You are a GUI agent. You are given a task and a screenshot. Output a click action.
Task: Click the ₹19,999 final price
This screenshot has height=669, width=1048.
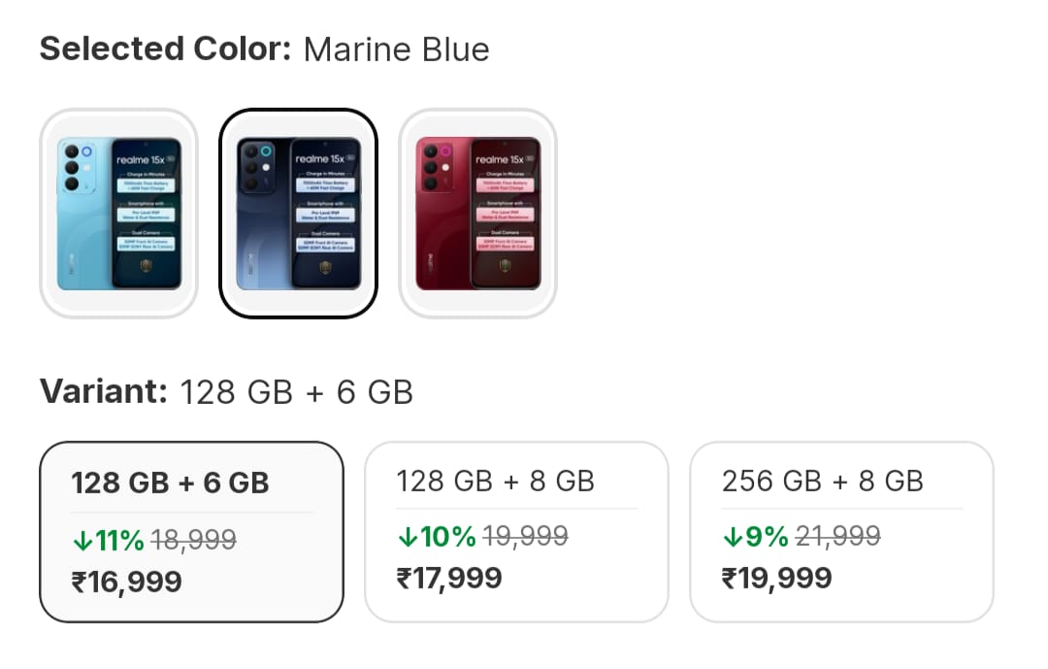[776, 579]
